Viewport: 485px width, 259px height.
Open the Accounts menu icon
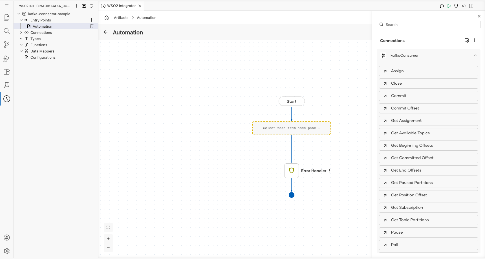click(7, 238)
